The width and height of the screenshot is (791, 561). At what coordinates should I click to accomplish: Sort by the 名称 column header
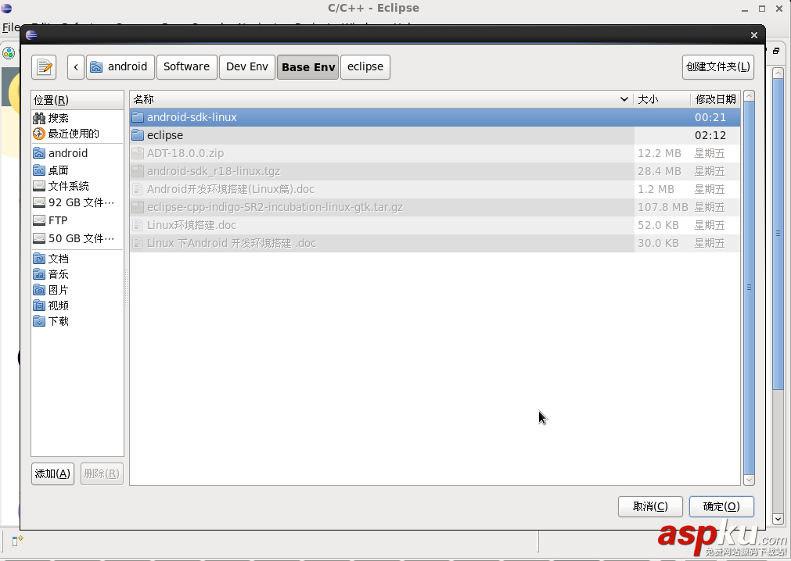381,99
